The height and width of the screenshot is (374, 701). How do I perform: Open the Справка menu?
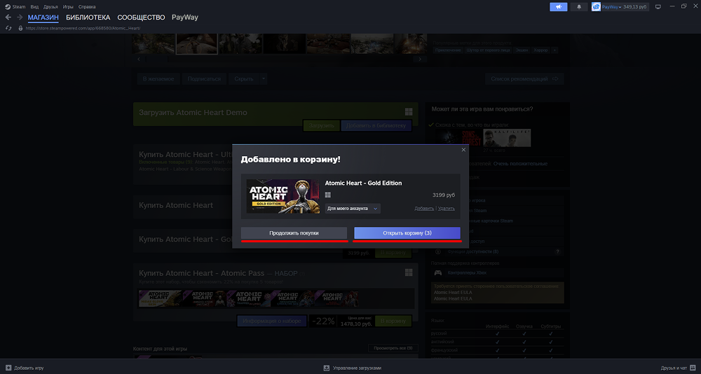coord(87,7)
